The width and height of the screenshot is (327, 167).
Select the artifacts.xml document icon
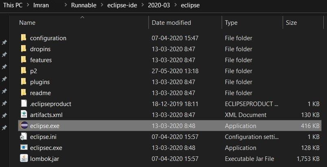click(24, 115)
